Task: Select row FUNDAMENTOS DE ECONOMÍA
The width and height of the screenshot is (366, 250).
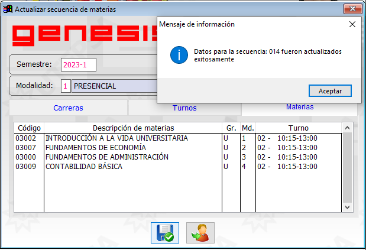Action: (178, 148)
